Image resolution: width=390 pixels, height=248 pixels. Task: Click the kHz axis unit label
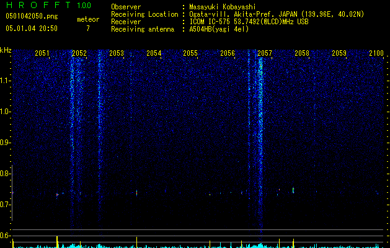pyautogui.click(x=6, y=50)
